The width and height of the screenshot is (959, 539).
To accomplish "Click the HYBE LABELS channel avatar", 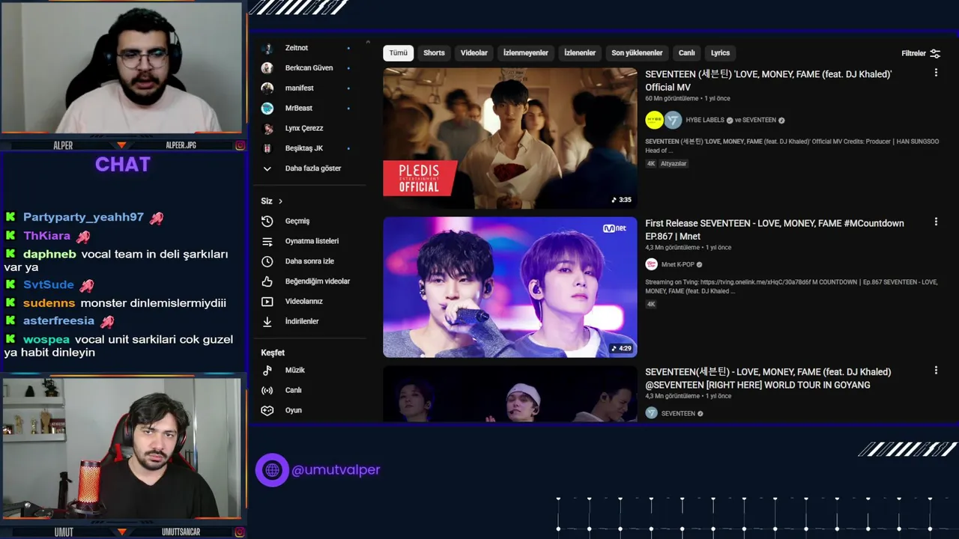I will 654,120.
